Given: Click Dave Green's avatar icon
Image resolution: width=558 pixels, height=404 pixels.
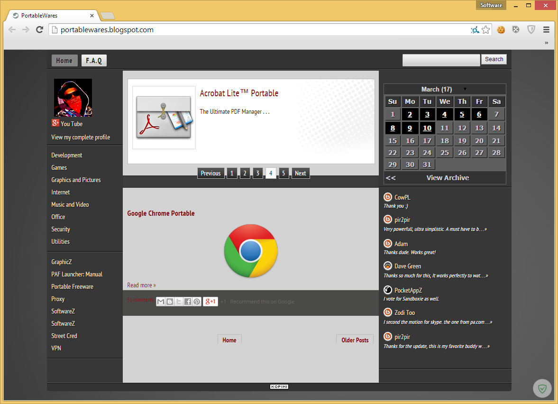Looking at the screenshot, I should tap(388, 266).
